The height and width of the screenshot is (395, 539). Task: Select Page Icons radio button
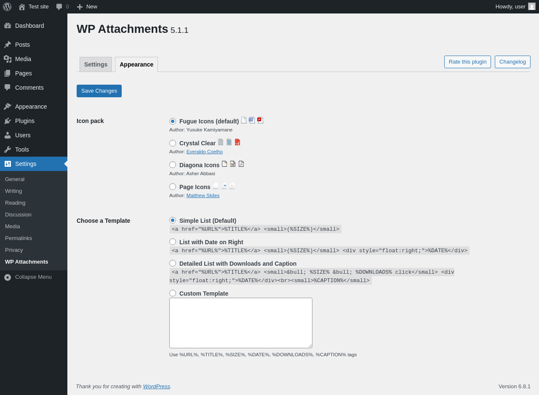pyautogui.click(x=173, y=187)
